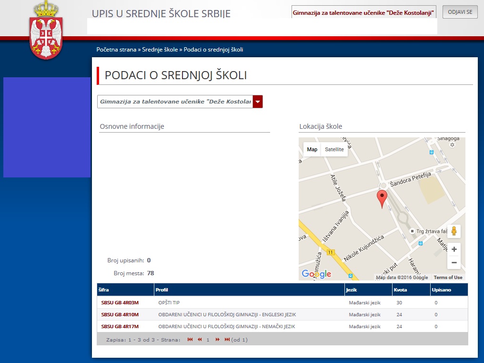Zoom in the map with plus button

point(454,249)
